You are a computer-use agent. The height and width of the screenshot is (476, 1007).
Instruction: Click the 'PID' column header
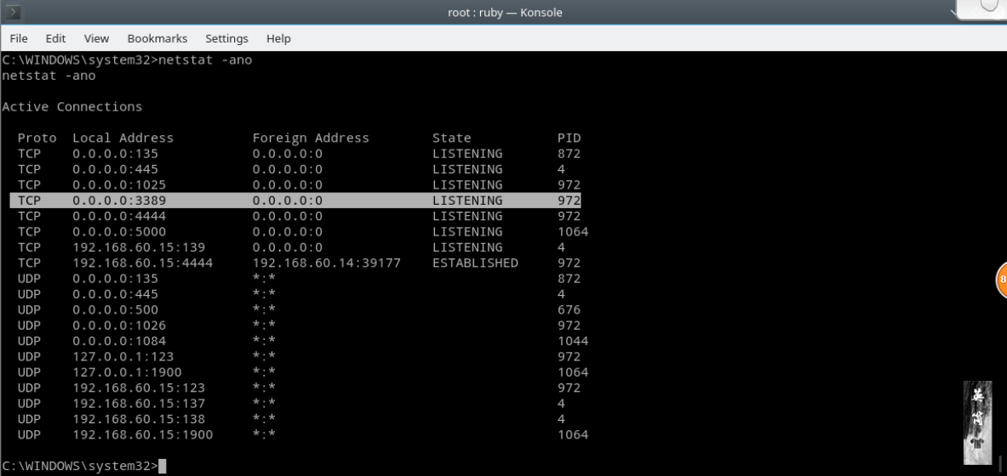click(569, 138)
